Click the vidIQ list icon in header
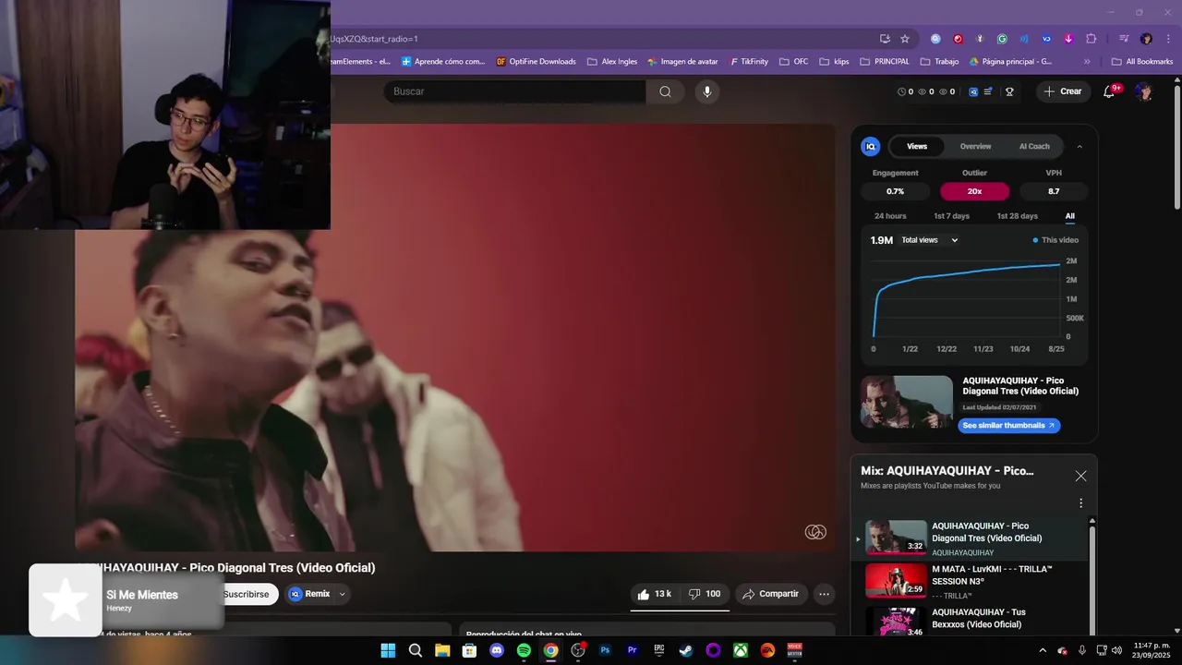This screenshot has height=665, width=1182. point(988,91)
